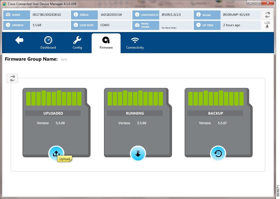280x199 pixels.
Task: Maximize the Device Manager window
Action: coord(258,3)
